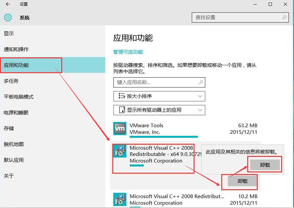Select 应用和功能 in the sidebar
This screenshot has height=208, width=294.
point(52,65)
